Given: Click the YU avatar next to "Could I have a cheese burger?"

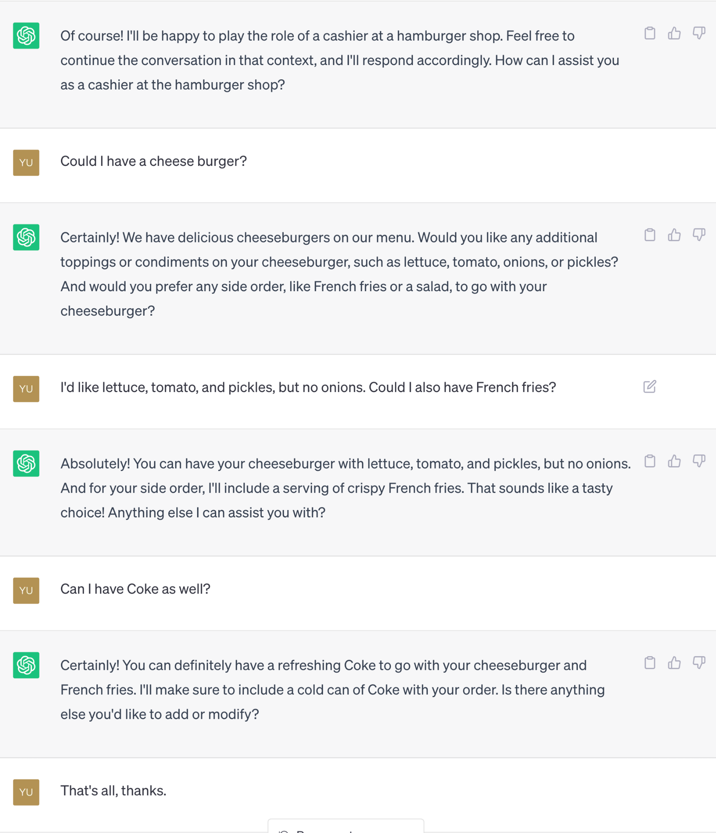Looking at the screenshot, I should pyautogui.click(x=26, y=163).
